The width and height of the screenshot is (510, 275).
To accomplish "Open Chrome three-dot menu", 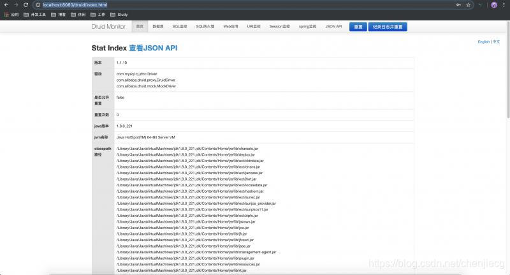I will [x=504, y=5].
